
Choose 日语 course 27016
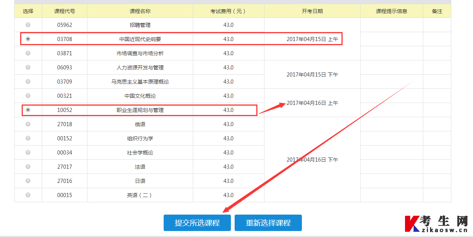click(28, 181)
